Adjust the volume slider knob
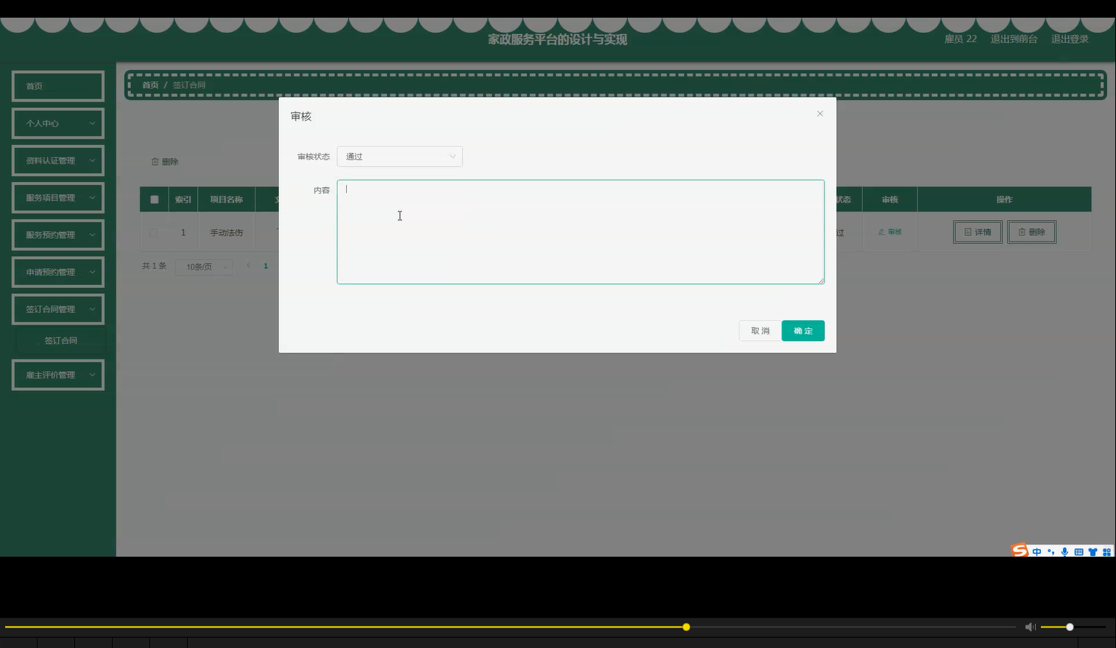The width and height of the screenshot is (1116, 648). pos(1070,627)
